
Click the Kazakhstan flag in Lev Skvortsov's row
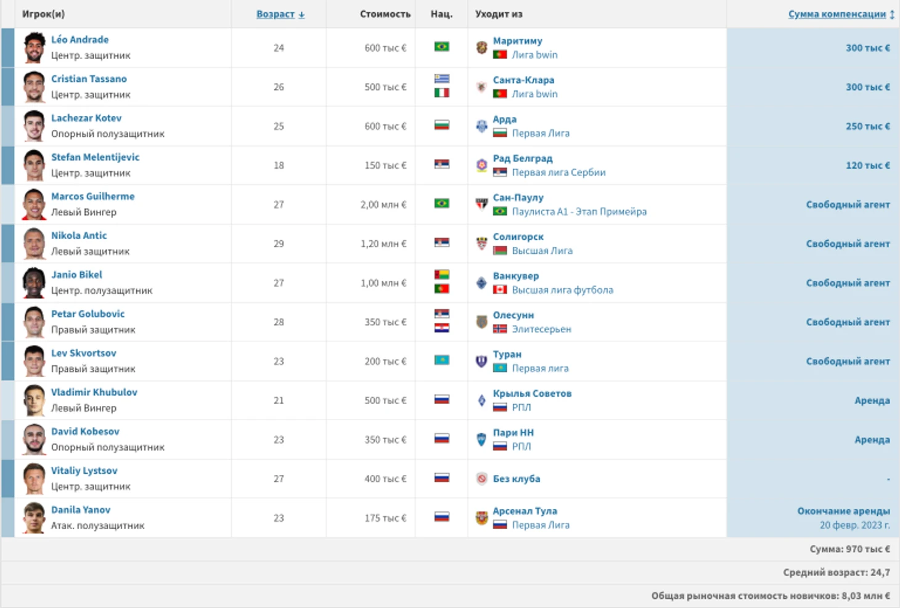tap(441, 360)
